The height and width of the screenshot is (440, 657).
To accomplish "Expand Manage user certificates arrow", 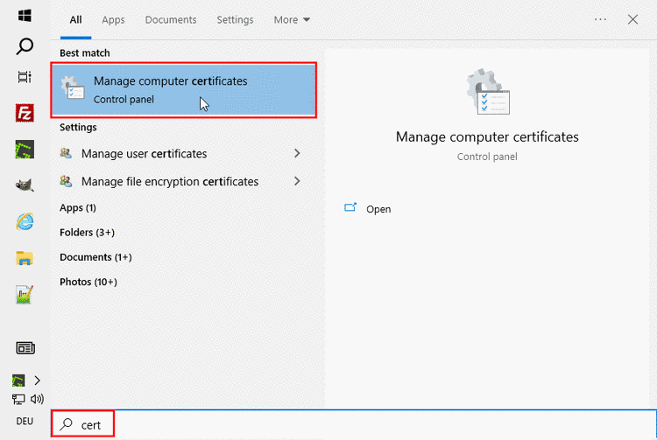I will coord(297,153).
